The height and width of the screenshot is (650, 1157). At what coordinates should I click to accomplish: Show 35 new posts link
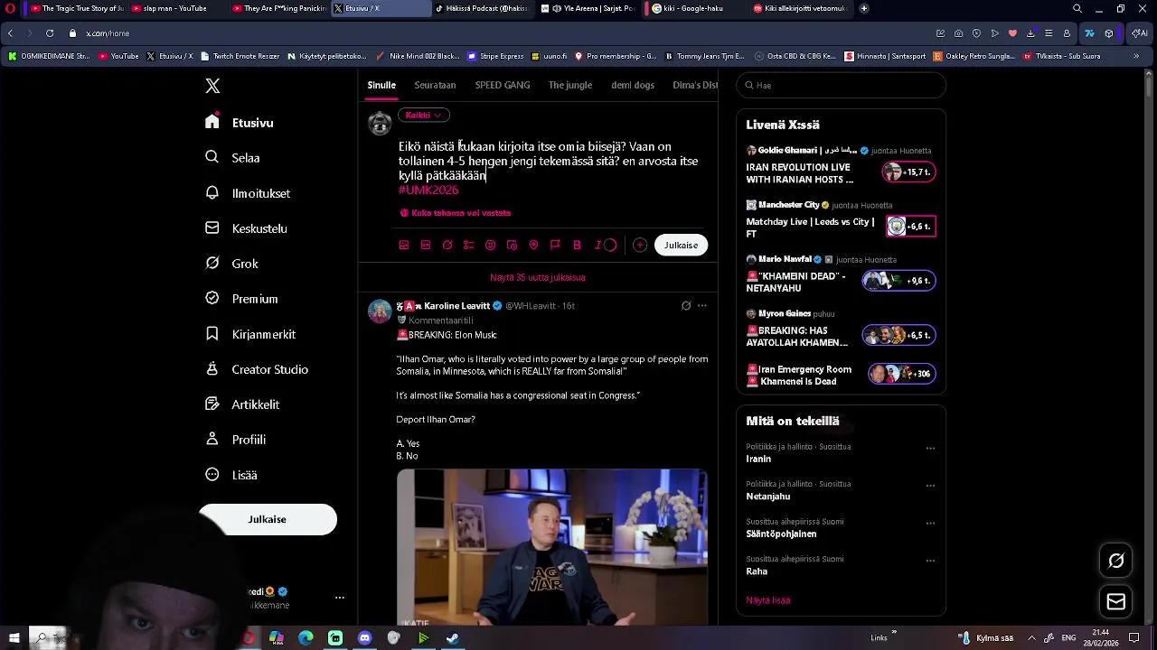click(x=538, y=277)
